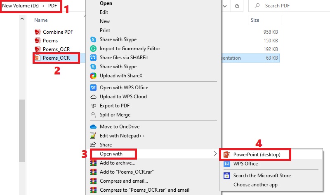Screen dimensions: 330x195
Task: Select Add to archive...
Action: (118, 163)
